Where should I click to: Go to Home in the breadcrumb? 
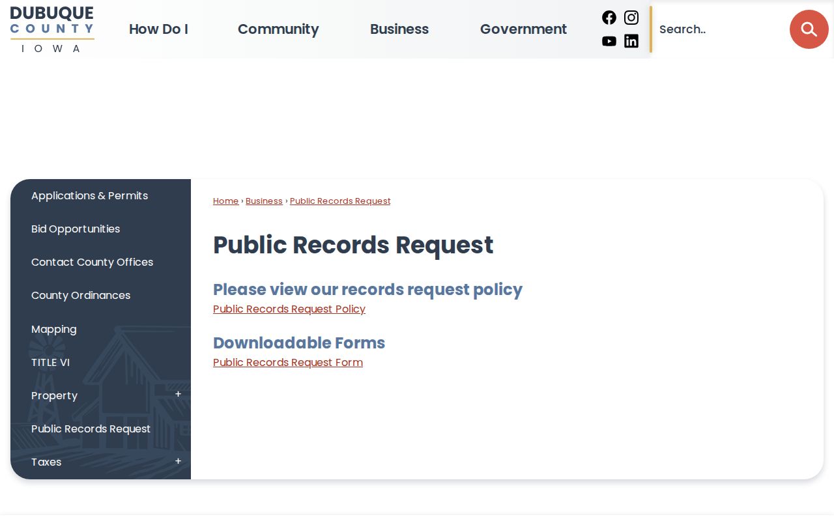(x=226, y=201)
